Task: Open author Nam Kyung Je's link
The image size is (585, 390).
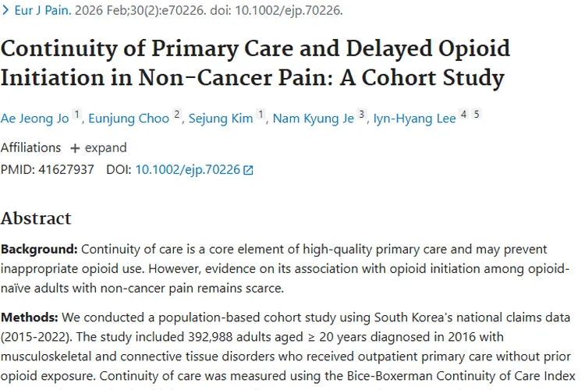Action: 314,118
